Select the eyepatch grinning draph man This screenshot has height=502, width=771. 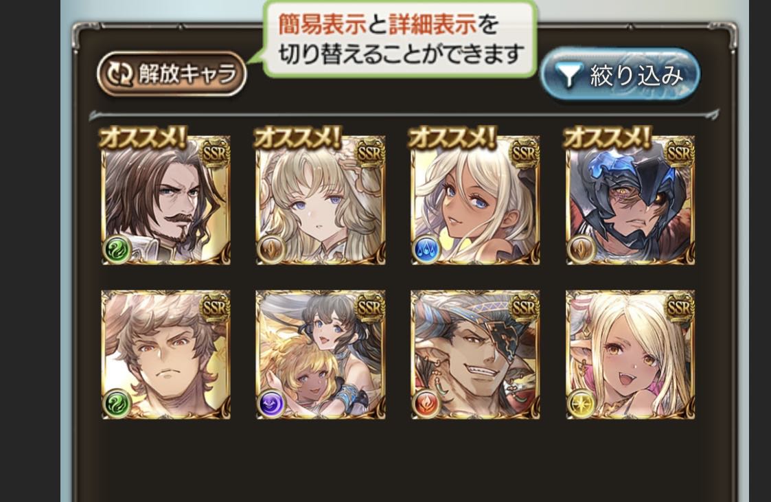coord(476,354)
